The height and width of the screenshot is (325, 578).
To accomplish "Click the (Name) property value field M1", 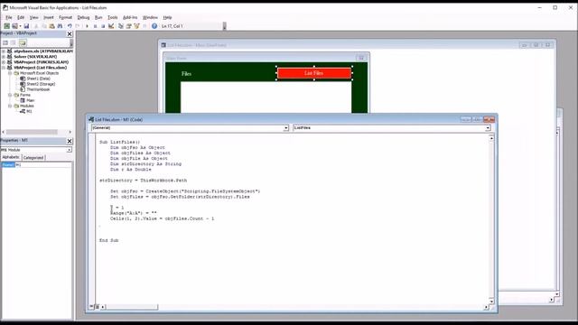I will [x=43, y=164].
